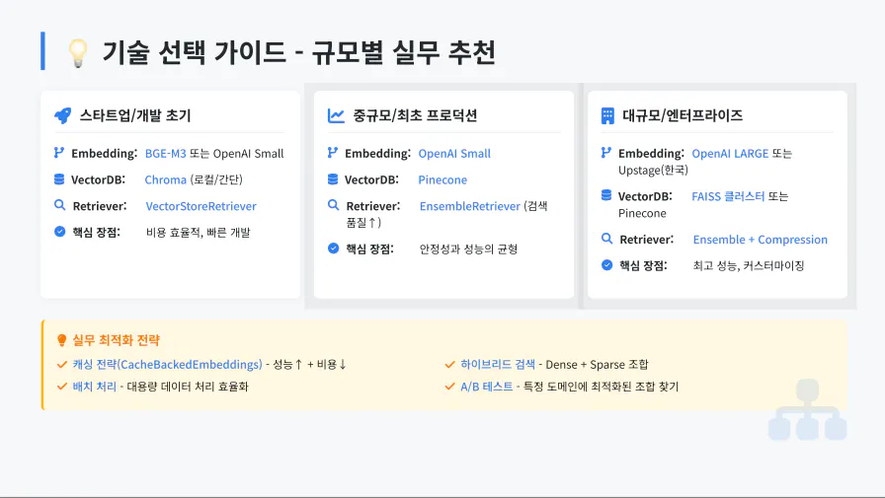
Task: Click the branch icon beside OpenAI Small in 중규모 card
Action: click(x=333, y=153)
